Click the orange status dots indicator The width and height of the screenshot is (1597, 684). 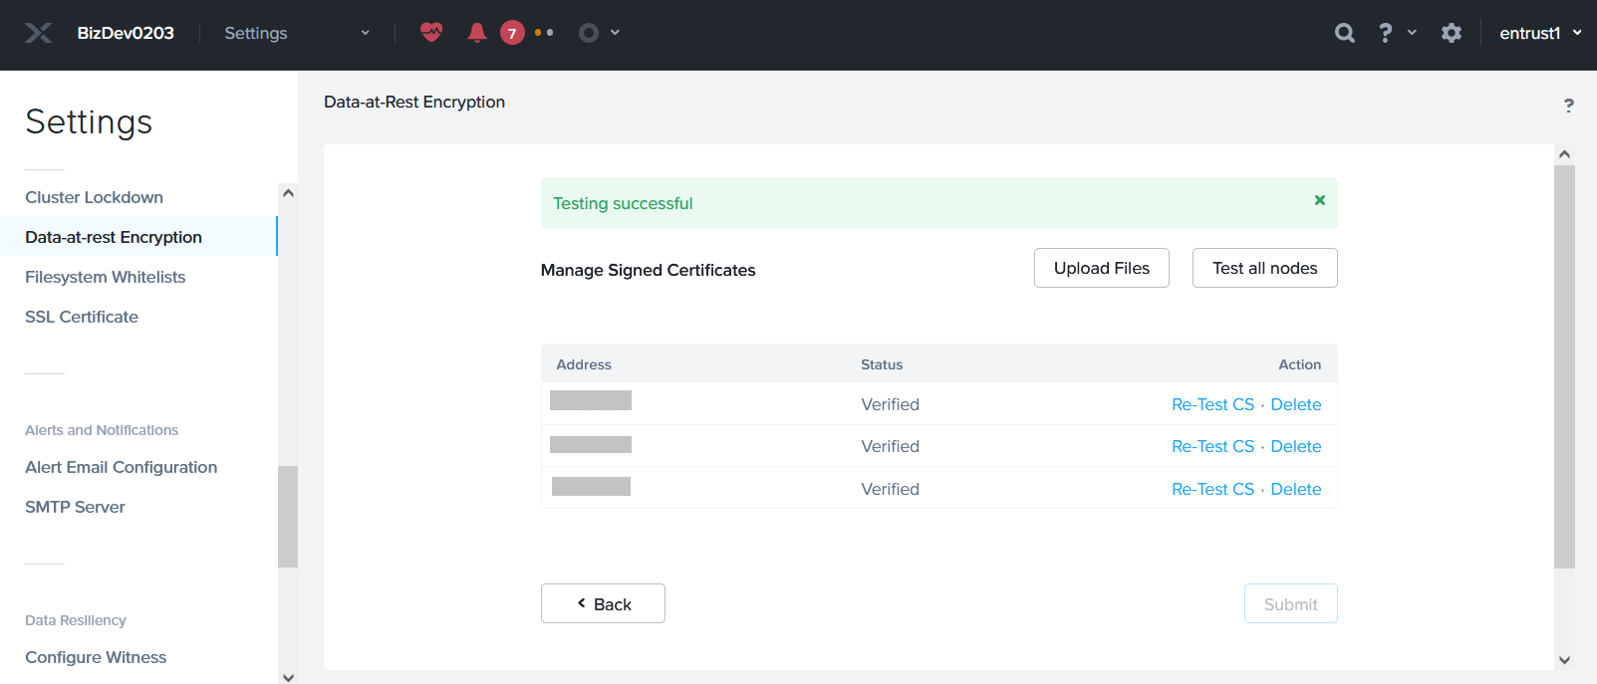pyautogui.click(x=544, y=33)
